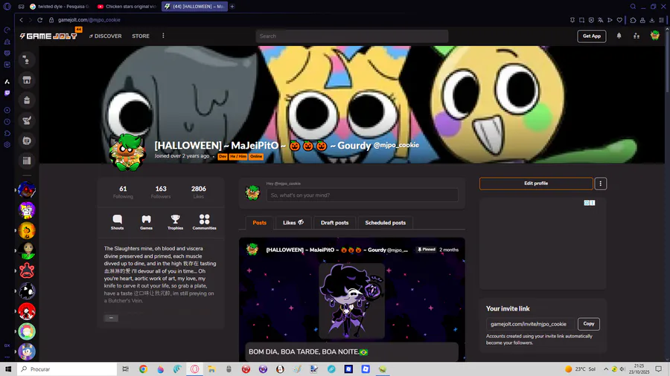This screenshot has height=376, width=670.
Task: Open the Windows Start menu
Action: [8, 369]
